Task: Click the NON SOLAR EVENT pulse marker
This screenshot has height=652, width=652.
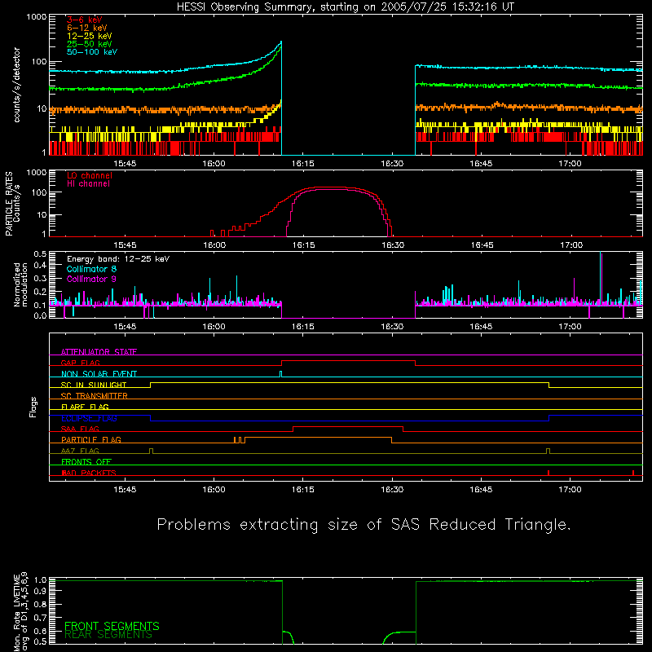Action: tap(280, 374)
